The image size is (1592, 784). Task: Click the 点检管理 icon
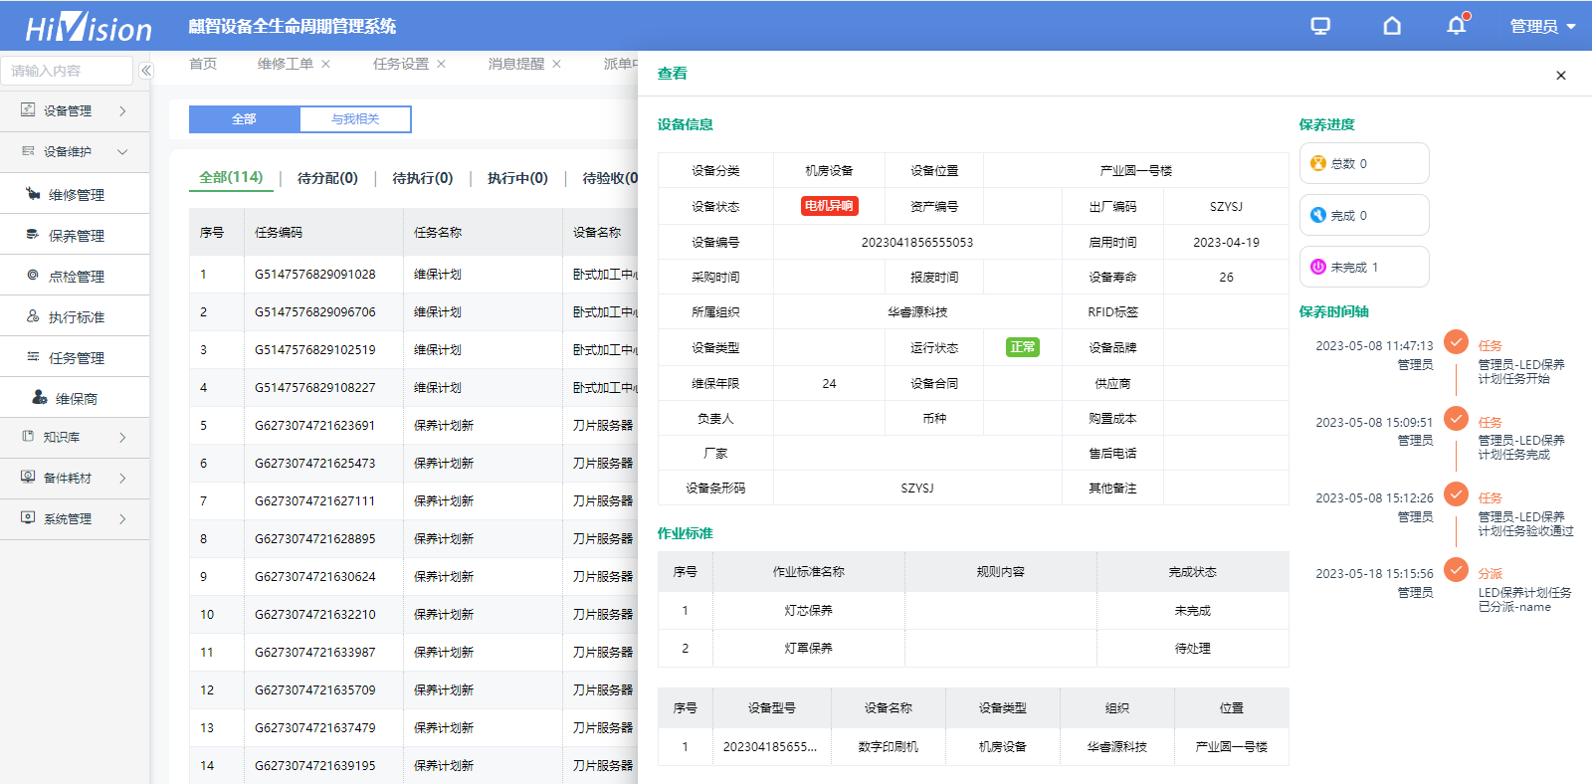tap(33, 275)
